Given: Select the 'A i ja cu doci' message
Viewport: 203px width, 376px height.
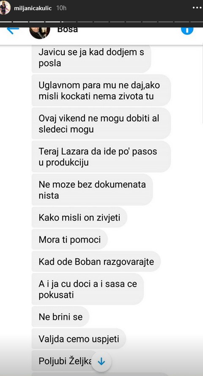Looking at the screenshot, I should click(x=88, y=289).
